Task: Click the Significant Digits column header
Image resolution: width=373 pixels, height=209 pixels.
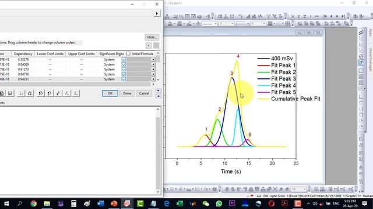Action: (x=111, y=54)
